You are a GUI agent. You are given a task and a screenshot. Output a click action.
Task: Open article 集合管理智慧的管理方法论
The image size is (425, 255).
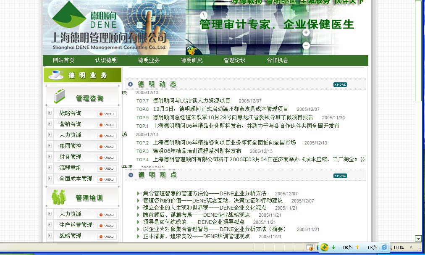205,193
